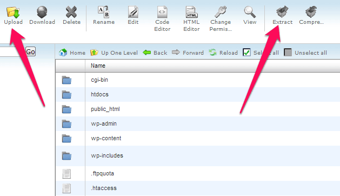Click the Edit pencil icon
This screenshot has height=196, width=340.
pos(133,12)
